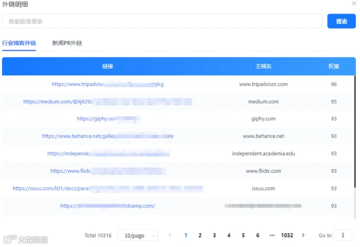Click the blue 搜索 button
This screenshot has width=360, height=247.
341,21
